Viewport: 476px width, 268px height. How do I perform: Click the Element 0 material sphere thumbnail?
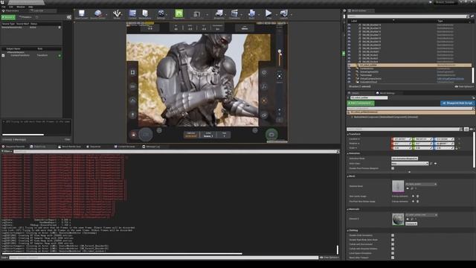point(398,219)
